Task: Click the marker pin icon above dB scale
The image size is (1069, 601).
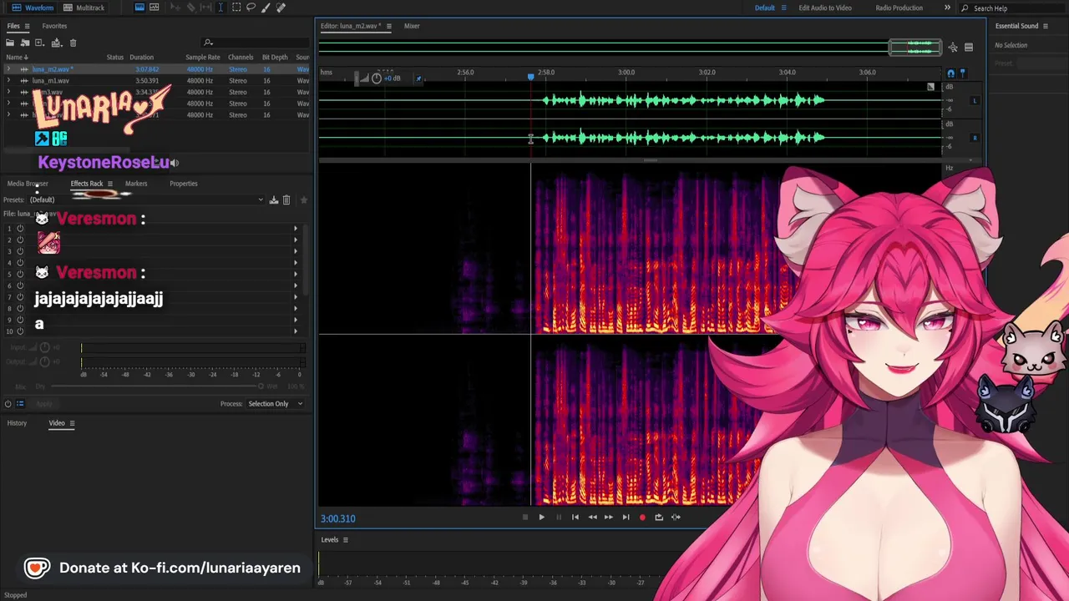Action: click(x=962, y=73)
